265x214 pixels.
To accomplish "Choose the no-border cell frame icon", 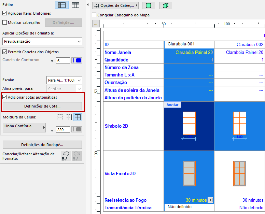I will (60, 117).
